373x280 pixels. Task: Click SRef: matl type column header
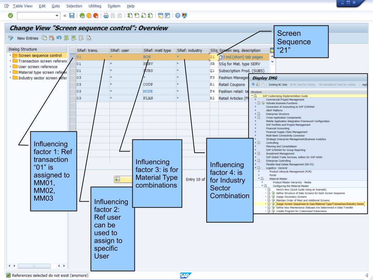click(x=159, y=50)
